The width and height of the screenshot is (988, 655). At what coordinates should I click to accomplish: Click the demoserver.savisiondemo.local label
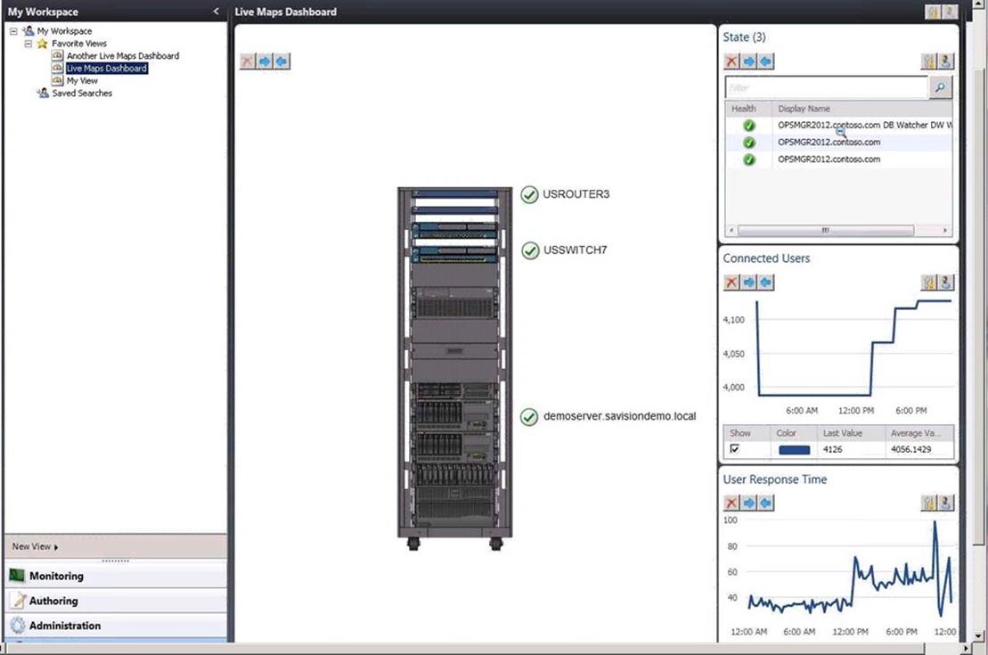619,416
